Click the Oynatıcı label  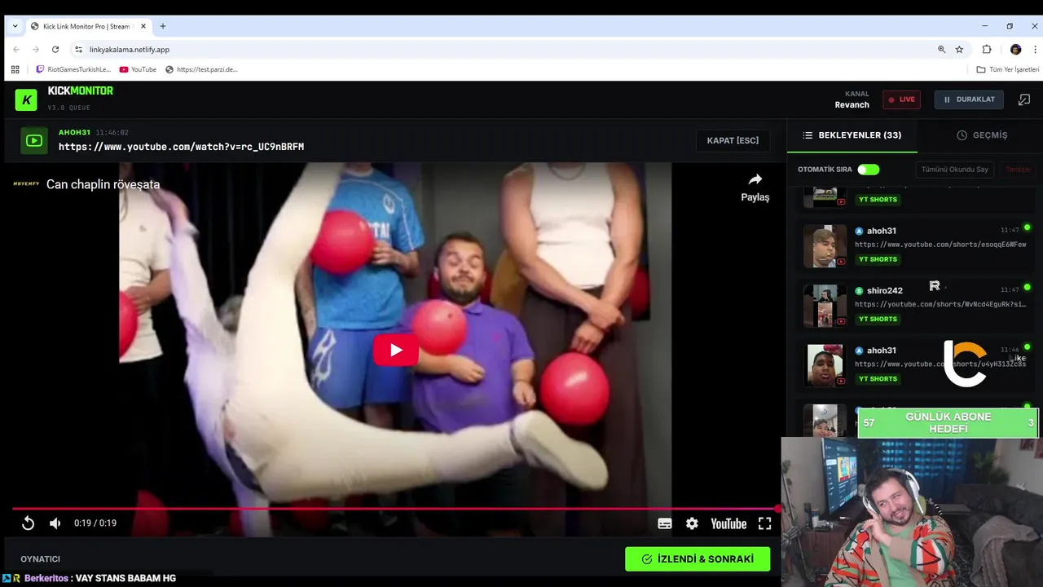pos(41,559)
